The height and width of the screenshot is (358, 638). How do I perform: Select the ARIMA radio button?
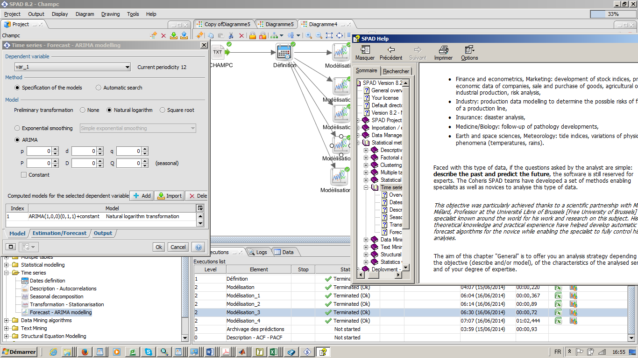(x=18, y=140)
